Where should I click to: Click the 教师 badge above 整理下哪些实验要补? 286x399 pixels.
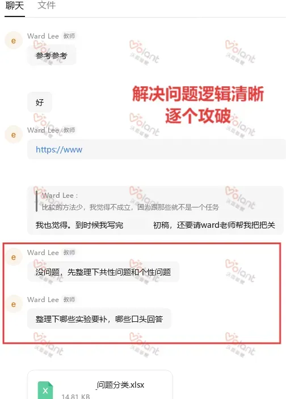69,299
